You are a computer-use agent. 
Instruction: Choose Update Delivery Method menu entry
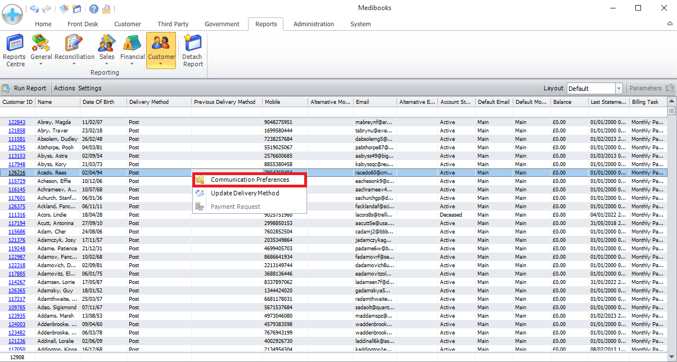pos(245,193)
